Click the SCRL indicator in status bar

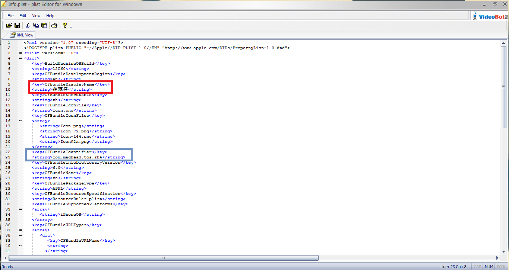[502, 267]
